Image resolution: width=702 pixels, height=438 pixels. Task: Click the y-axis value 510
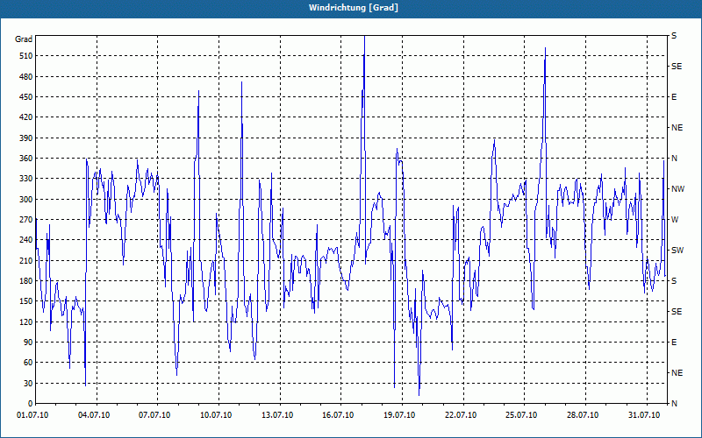(x=27, y=56)
